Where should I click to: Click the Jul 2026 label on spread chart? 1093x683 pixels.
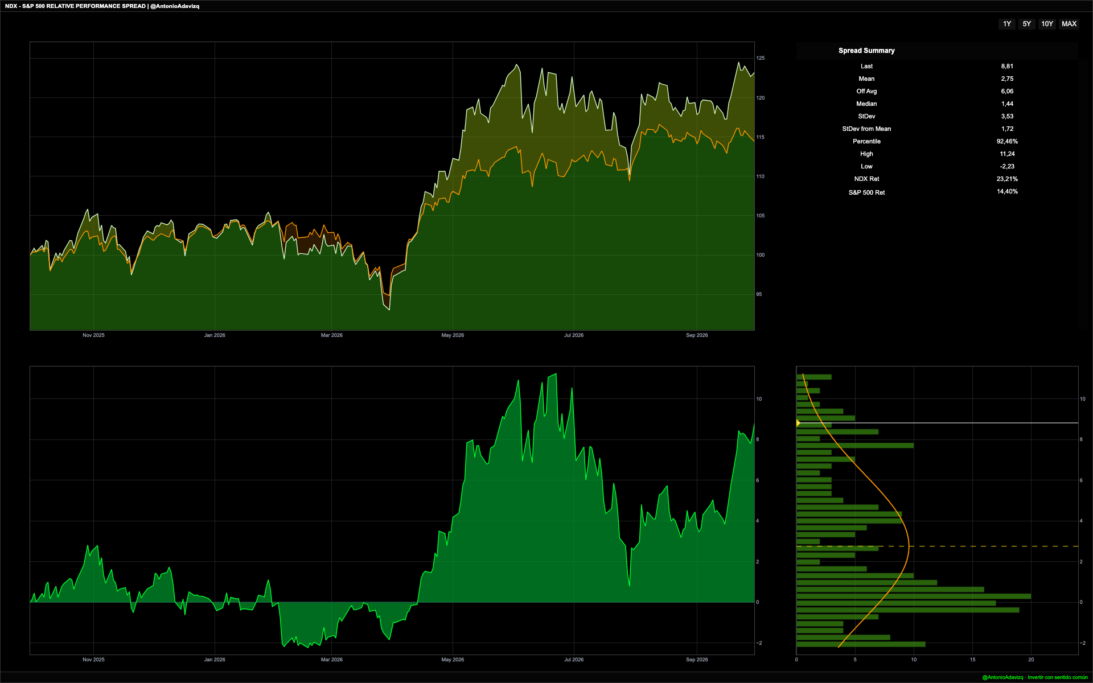(x=574, y=660)
